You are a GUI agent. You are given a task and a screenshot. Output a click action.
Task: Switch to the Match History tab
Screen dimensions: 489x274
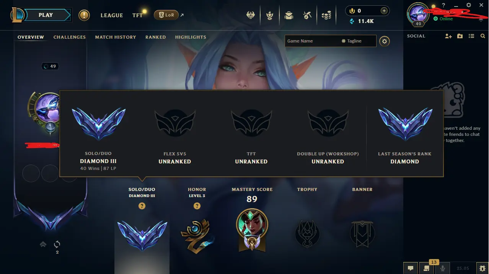click(x=116, y=37)
